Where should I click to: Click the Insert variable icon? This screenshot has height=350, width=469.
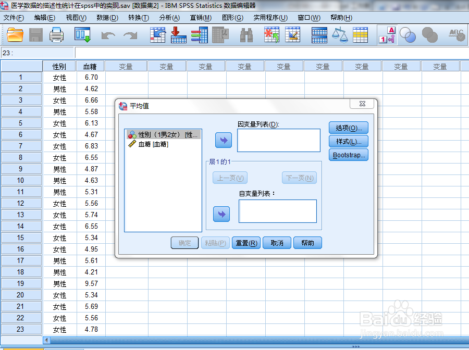click(292, 35)
